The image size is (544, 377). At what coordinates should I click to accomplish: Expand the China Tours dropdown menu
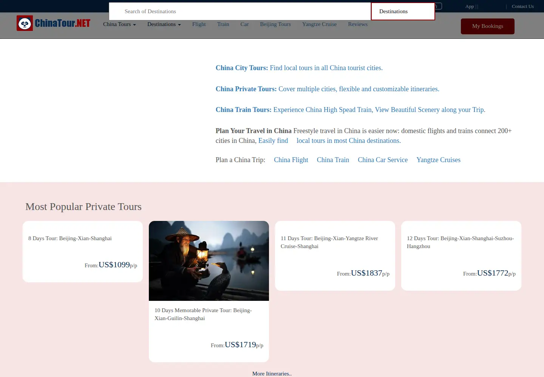(x=119, y=24)
